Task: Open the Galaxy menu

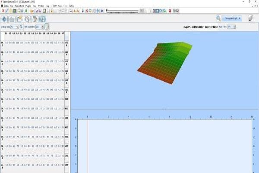Action: 6,6
